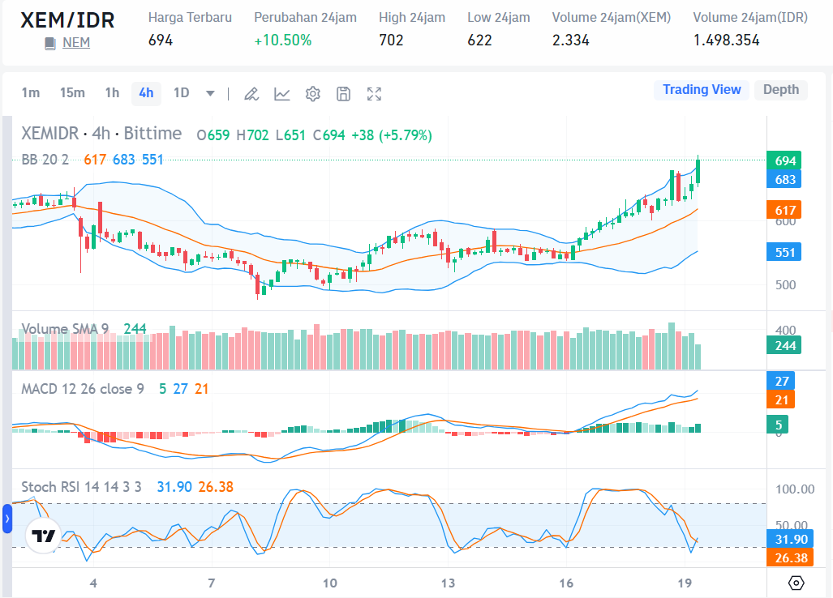Image resolution: width=833 pixels, height=598 pixels.
Task: Select the 1m timeframe
Action: pyautogui.click(x=31, y=93)
